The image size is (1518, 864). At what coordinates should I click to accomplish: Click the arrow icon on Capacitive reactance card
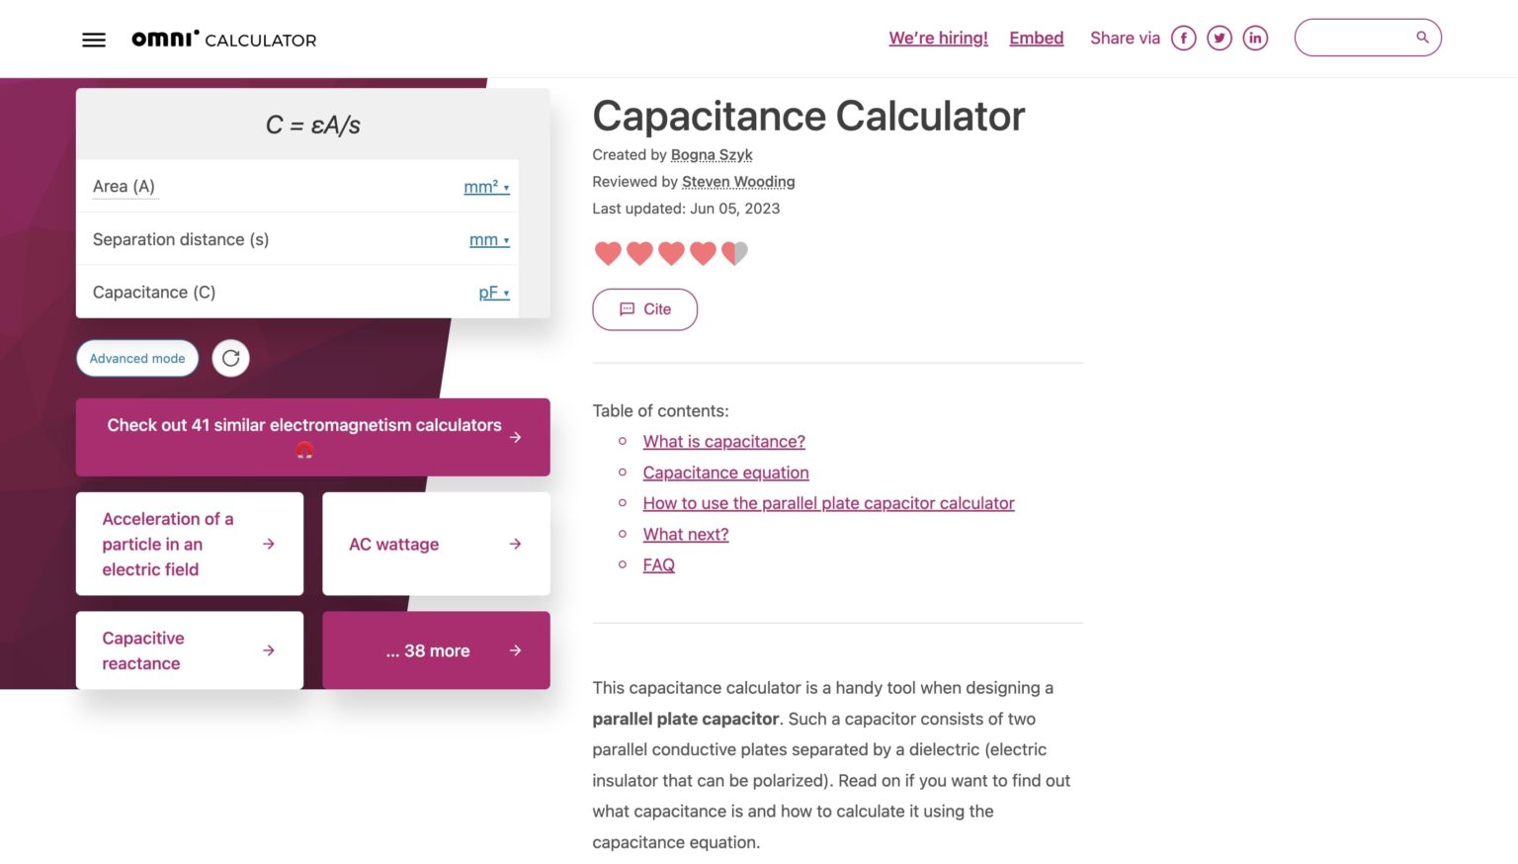[268, 650]
